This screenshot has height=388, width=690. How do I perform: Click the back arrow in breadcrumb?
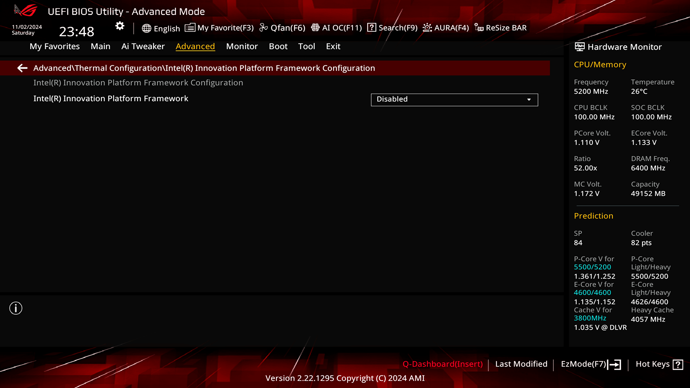(22, 68)
